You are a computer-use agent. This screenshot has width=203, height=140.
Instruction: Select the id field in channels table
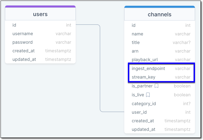160,25
